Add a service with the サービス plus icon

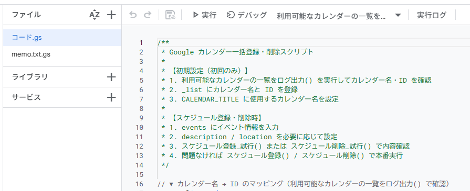click(111, 97)
